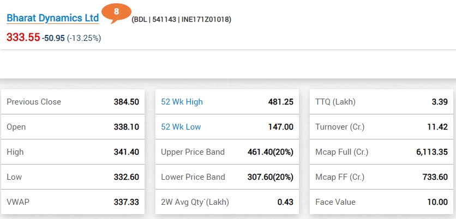Select the Upper Price Band label
456x219 pixels.
(193, 152)
